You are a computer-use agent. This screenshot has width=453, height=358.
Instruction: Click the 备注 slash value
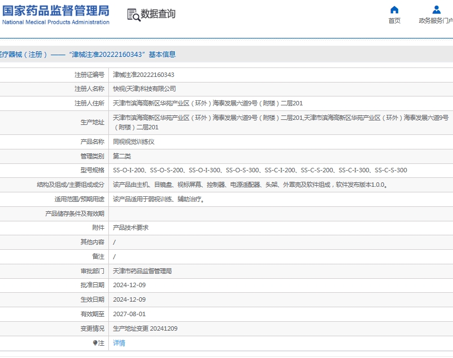[x=114, y=257]
